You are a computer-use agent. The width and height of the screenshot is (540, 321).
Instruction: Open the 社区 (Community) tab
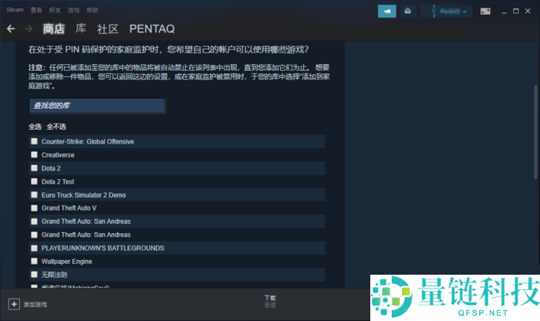tap(108, 29)
